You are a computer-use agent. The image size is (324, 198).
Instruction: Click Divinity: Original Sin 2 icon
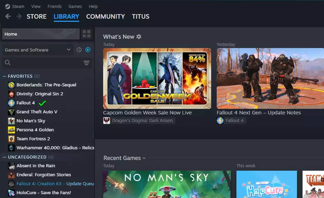point(11,94)
